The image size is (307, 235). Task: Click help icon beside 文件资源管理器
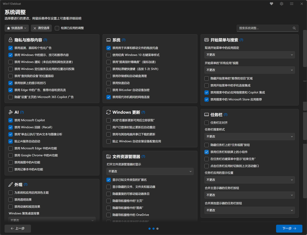click(x=143, y=157)
